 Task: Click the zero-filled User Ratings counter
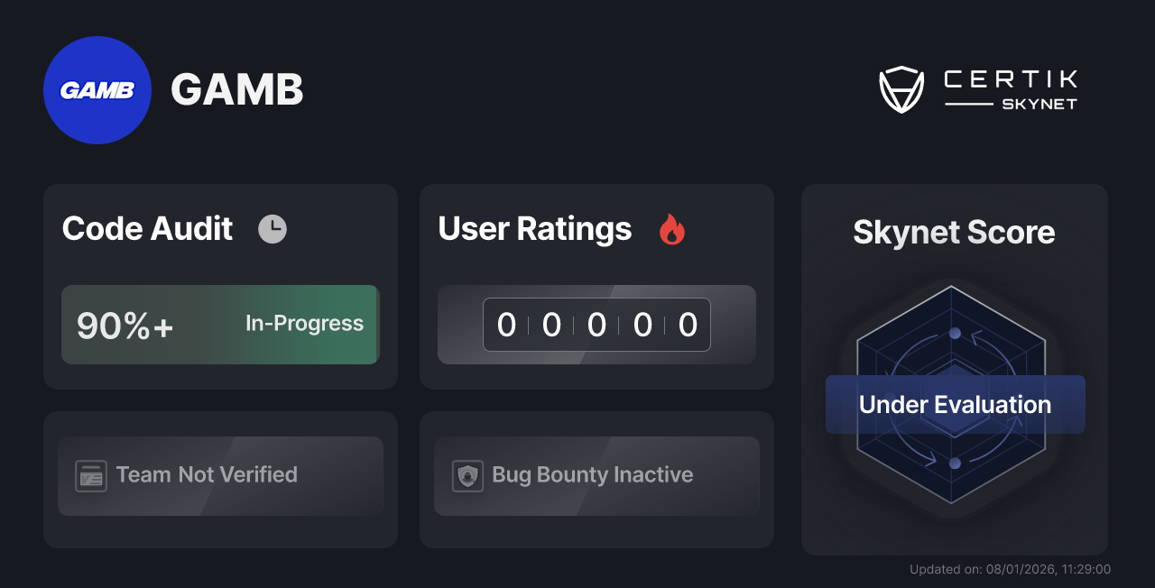[596, 325]
